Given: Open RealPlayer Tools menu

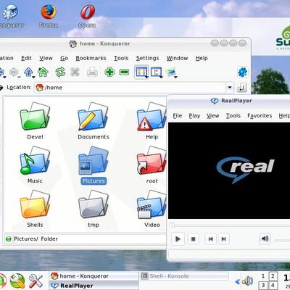Looking at the screenshot, I should (233, 116).
